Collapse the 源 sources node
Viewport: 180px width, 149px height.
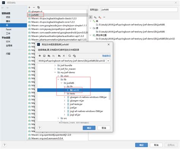click(90, 28)
